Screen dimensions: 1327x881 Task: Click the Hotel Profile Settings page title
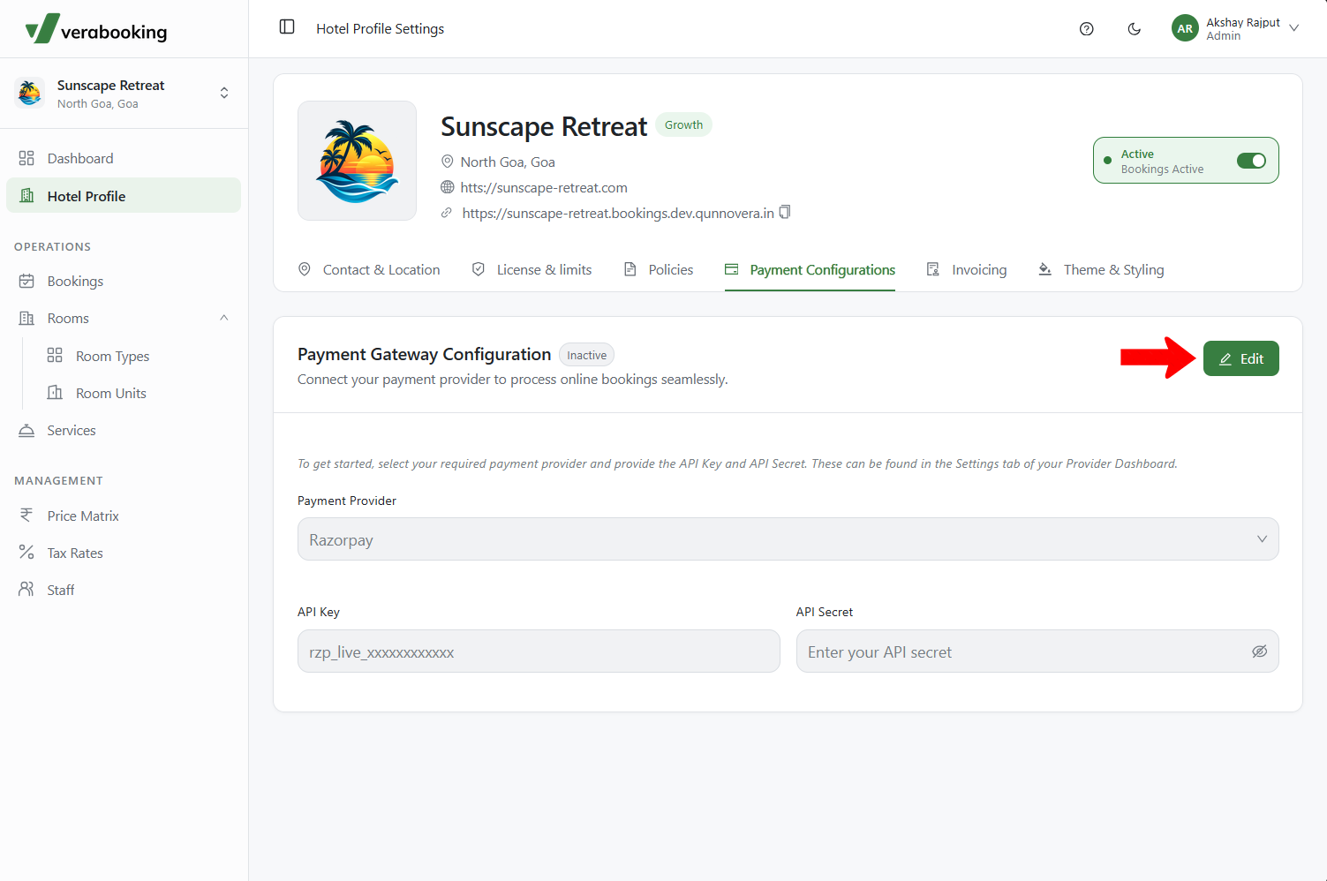[381, 28]
